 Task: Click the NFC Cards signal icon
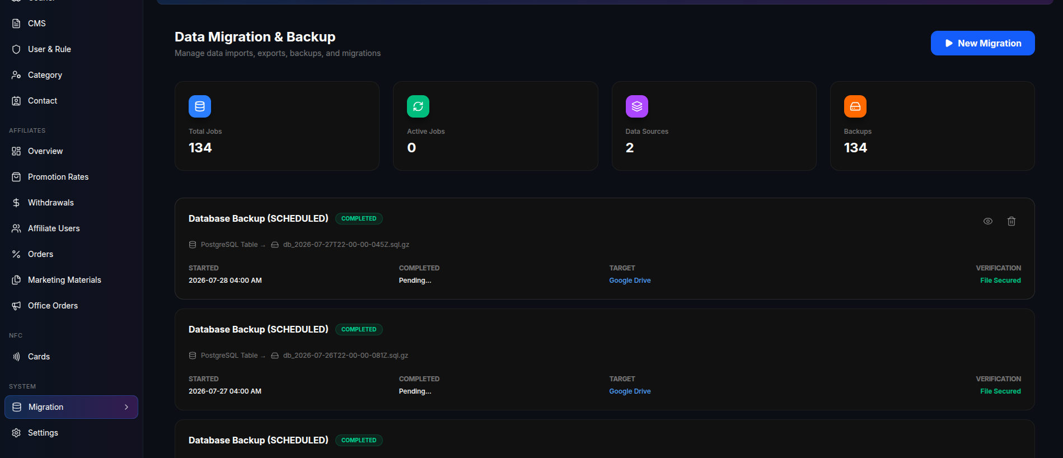[x=16, y=357]
